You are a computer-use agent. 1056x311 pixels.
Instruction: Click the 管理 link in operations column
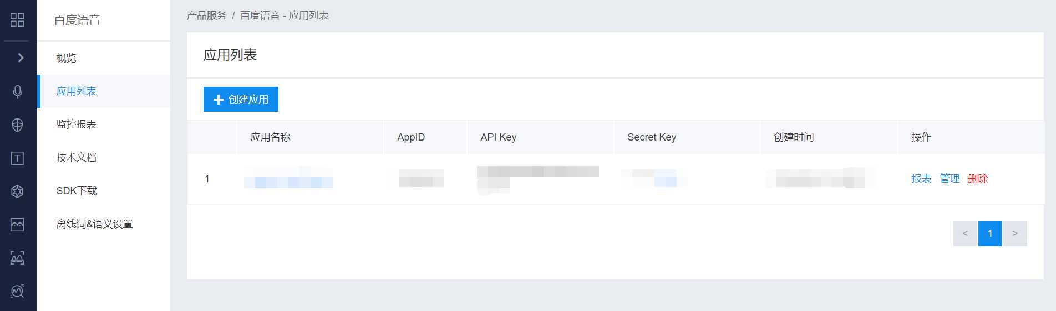(x=950, y=179)
